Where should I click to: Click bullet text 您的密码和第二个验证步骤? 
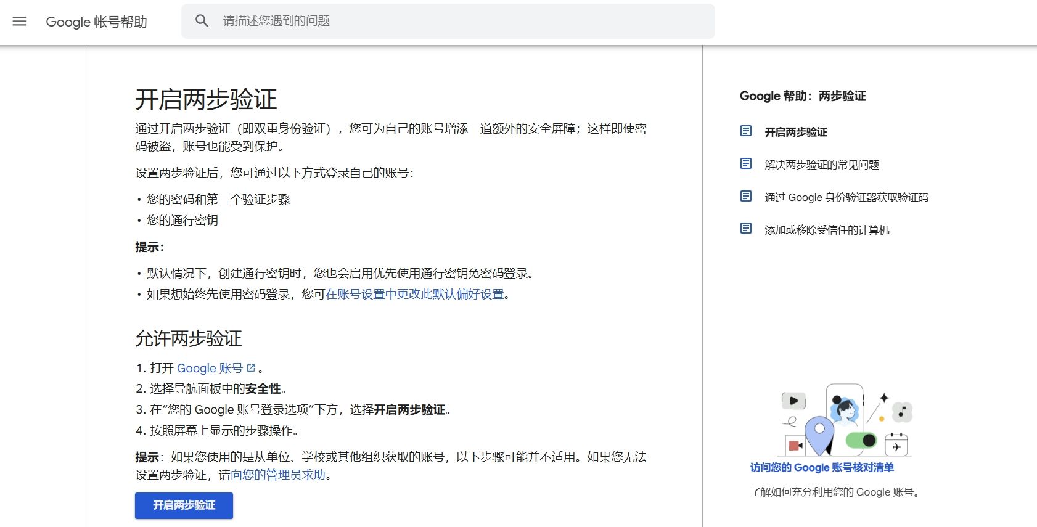[x=218, y=200]
